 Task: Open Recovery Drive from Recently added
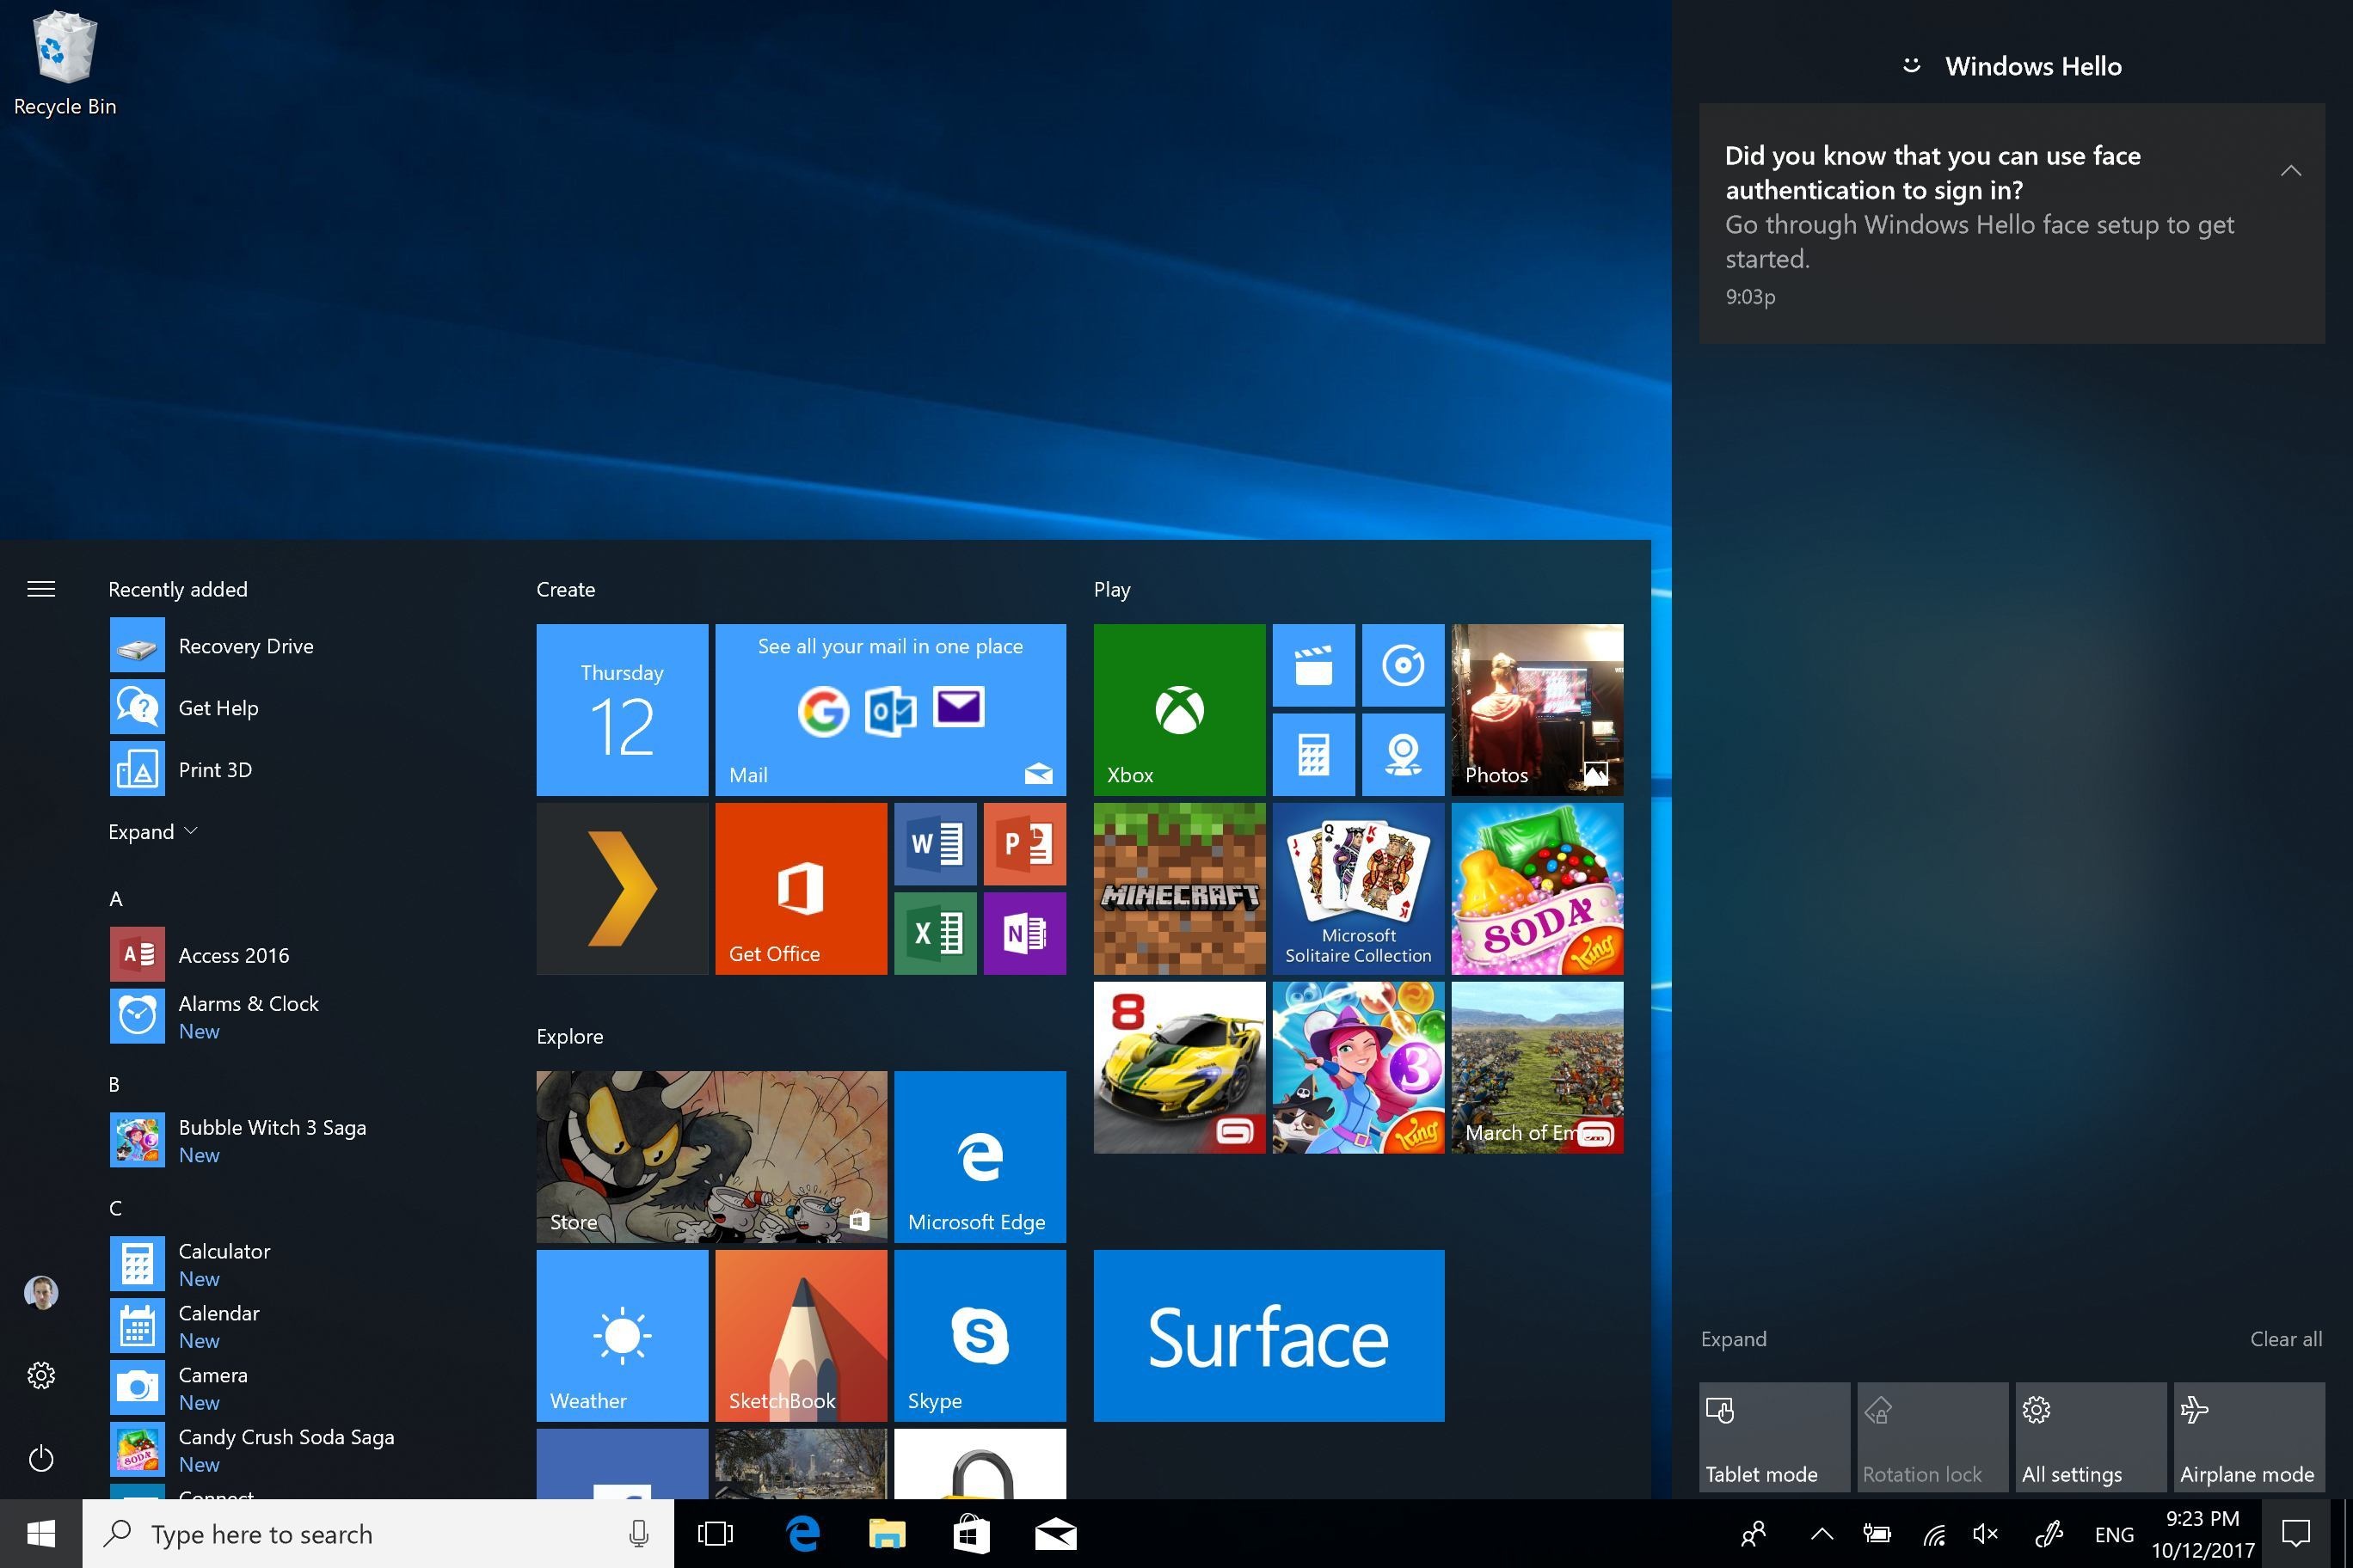(300, 646)
